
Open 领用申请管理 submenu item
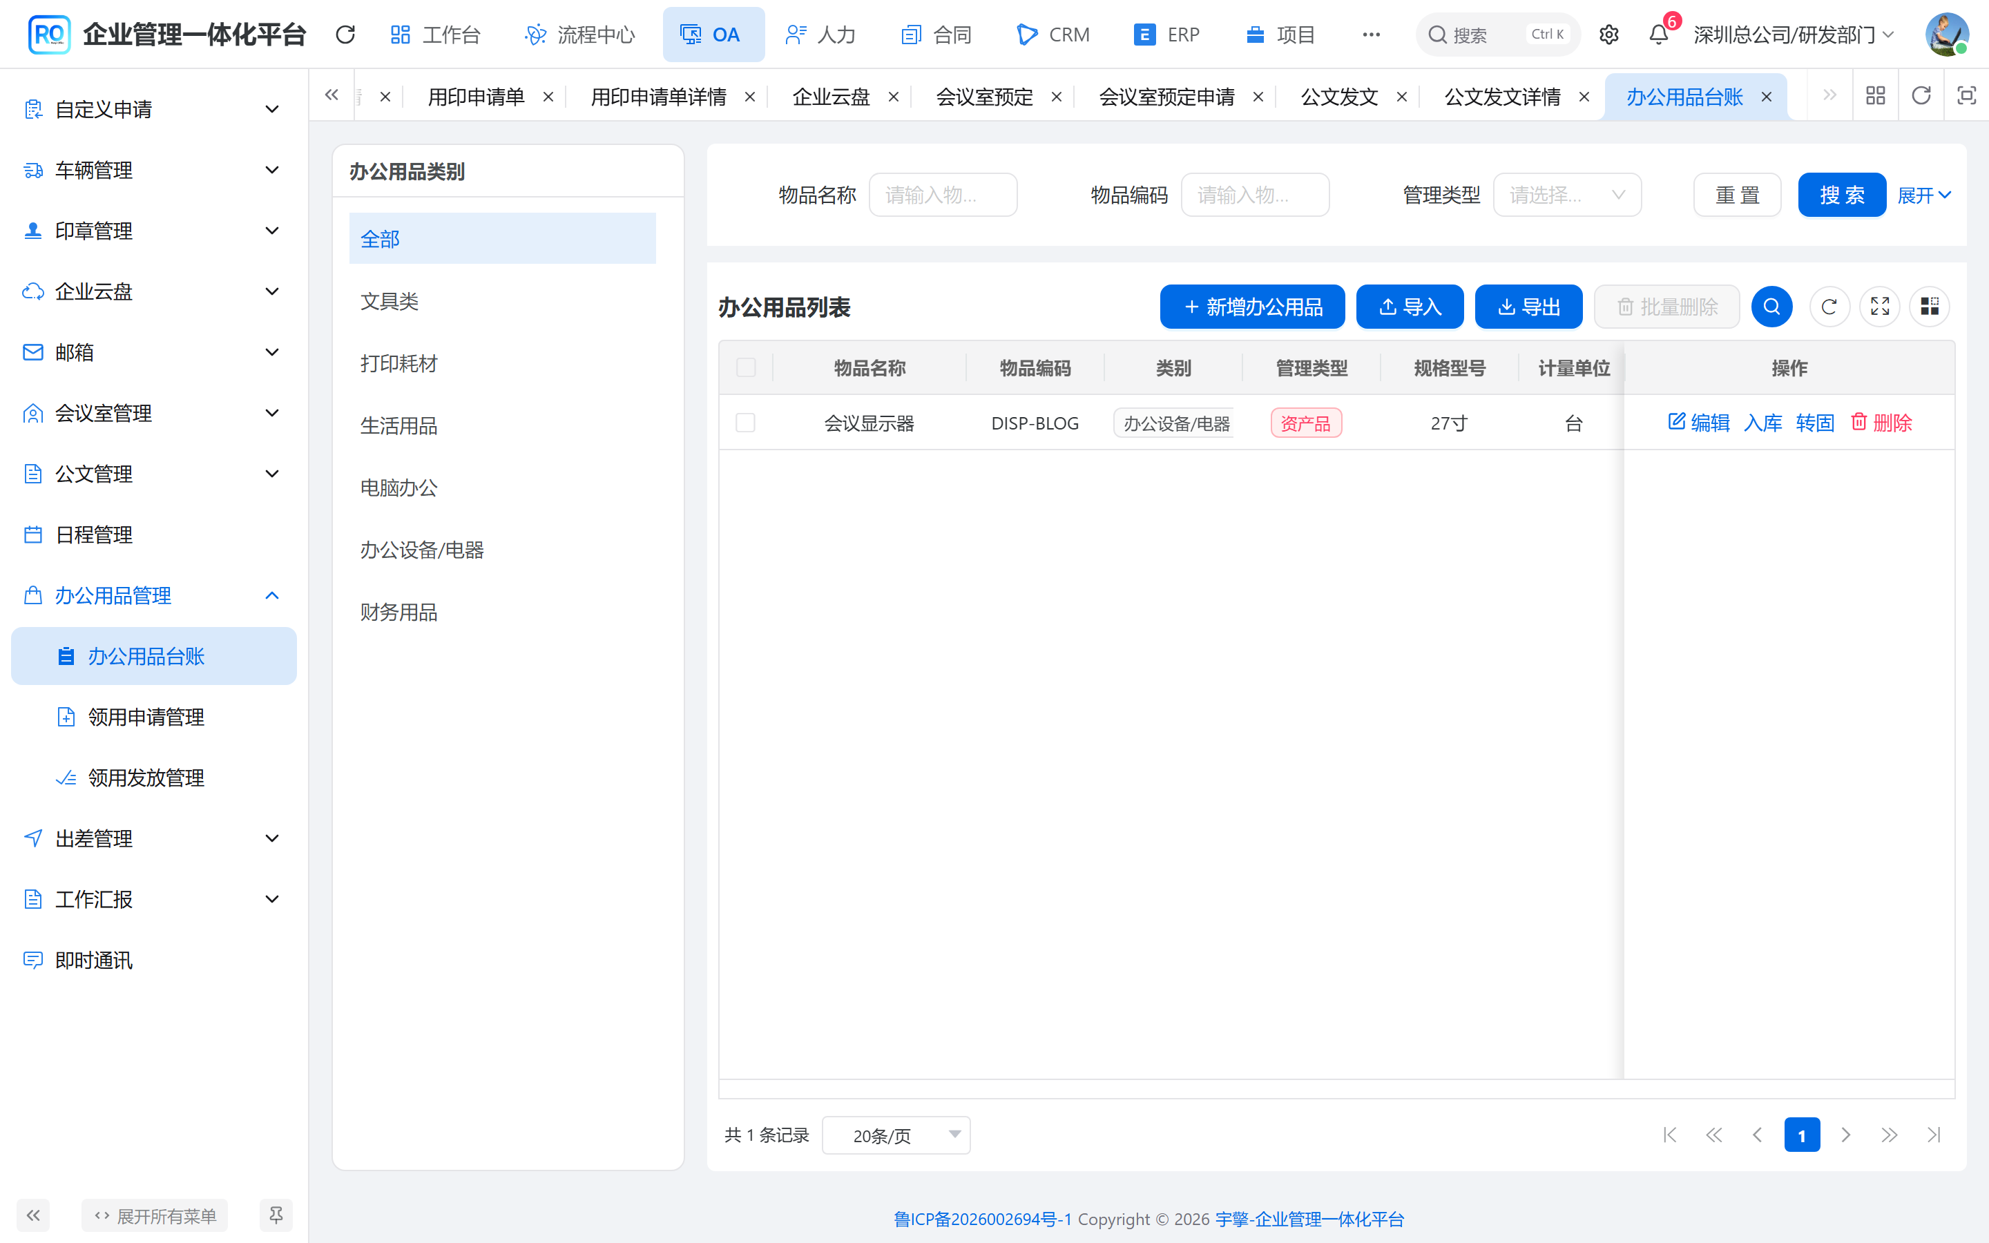click(x=154, y=717)
